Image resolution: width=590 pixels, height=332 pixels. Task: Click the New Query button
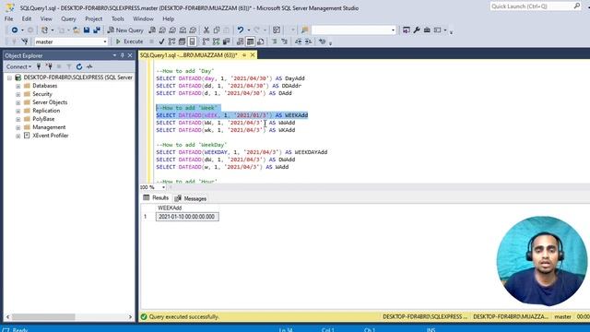pyautogui.click(x=125, y=30)
